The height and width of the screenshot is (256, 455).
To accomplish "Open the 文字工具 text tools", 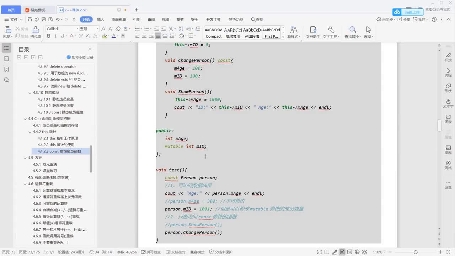I will click(x=331, y=32).
